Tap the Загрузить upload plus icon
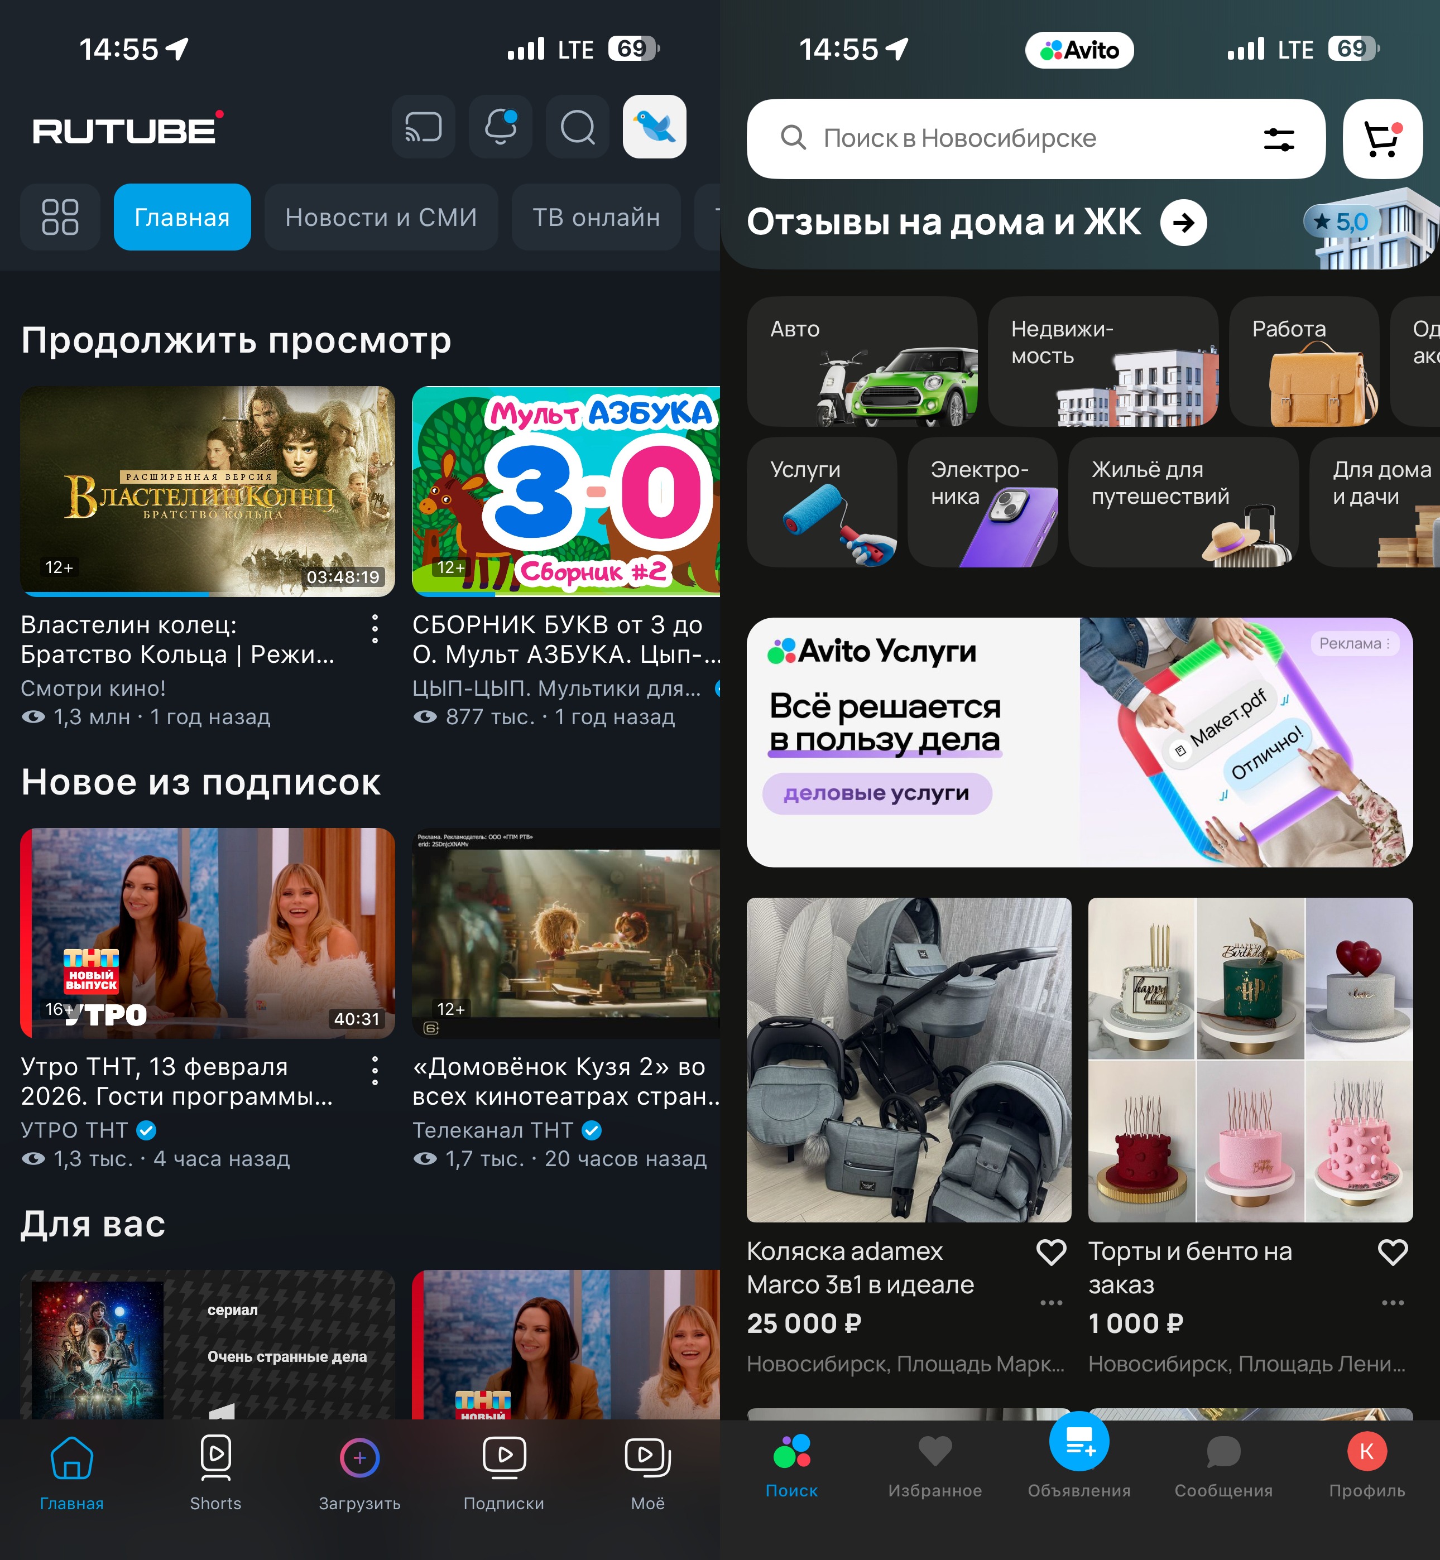 [359, 1457]
